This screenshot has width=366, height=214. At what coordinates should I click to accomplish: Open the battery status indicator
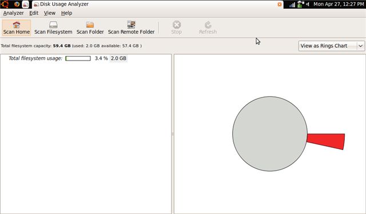tap(300, 4)
